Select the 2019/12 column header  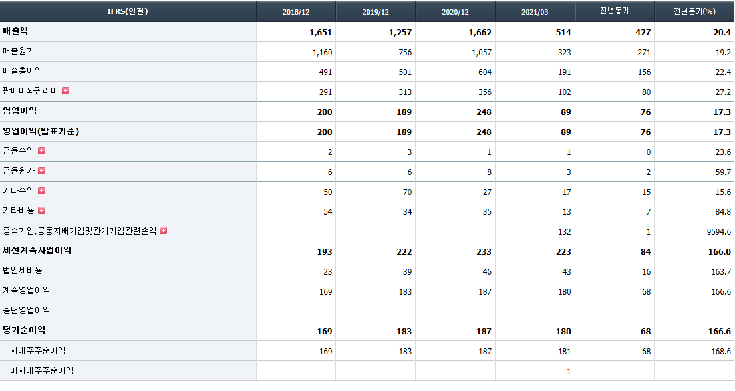tap(376, 11)
